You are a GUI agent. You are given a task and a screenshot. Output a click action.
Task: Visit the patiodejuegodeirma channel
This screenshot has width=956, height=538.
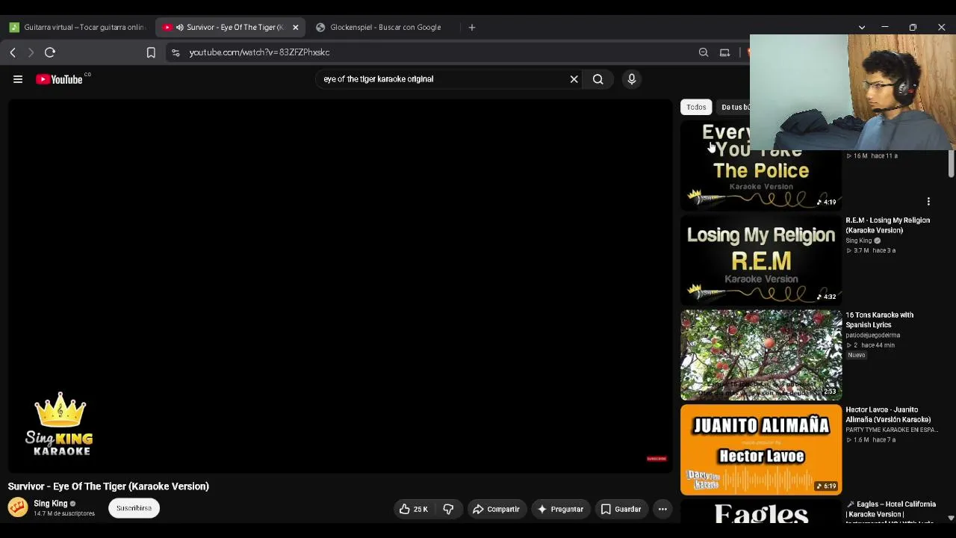pos(872,335)
